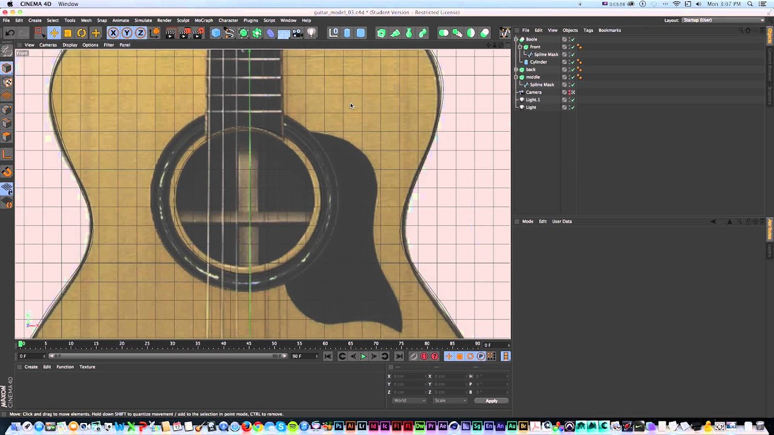Open the Objects menu in Object Manager
This screenshot has width=774, height=435.
pyautogui.click(x=570, y=30)
